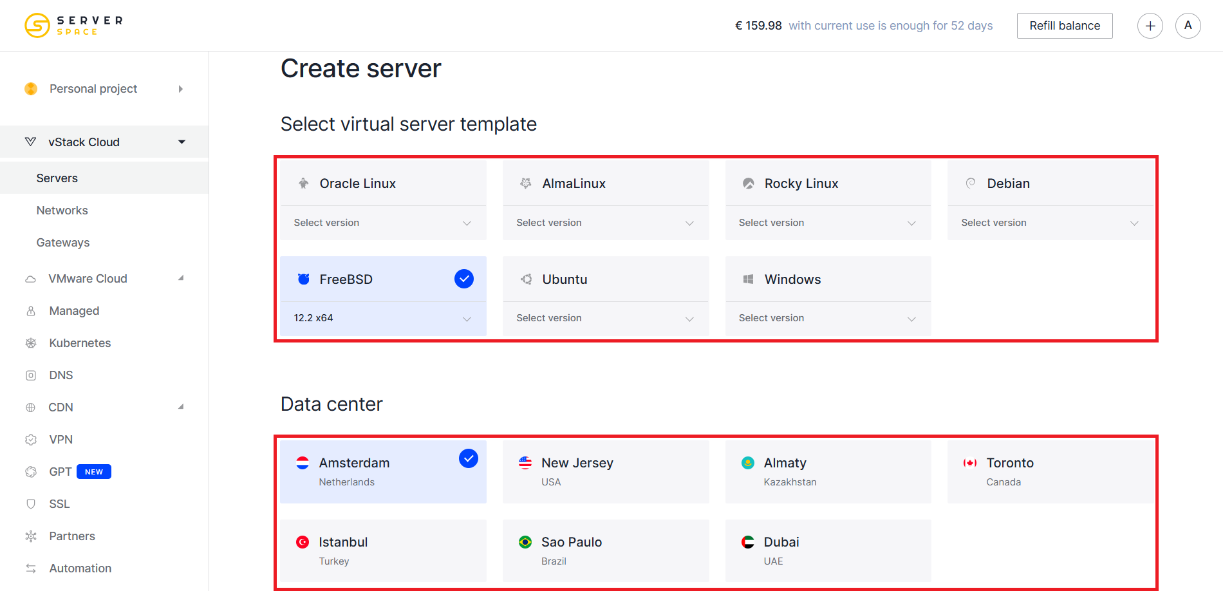
Task: Click the GPT NEW badge
Action: click(x=94, y=472)
